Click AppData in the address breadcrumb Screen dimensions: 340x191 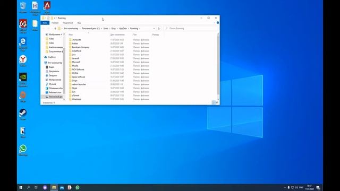[123, 29]
